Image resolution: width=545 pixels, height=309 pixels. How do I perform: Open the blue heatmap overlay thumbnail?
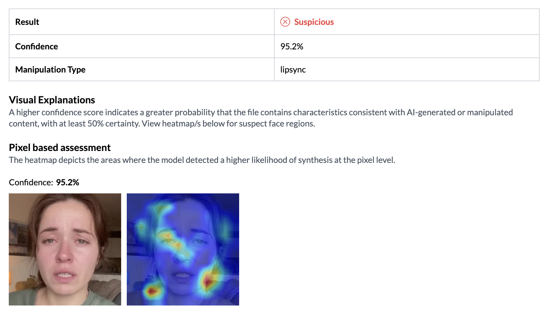pos(183,249)
